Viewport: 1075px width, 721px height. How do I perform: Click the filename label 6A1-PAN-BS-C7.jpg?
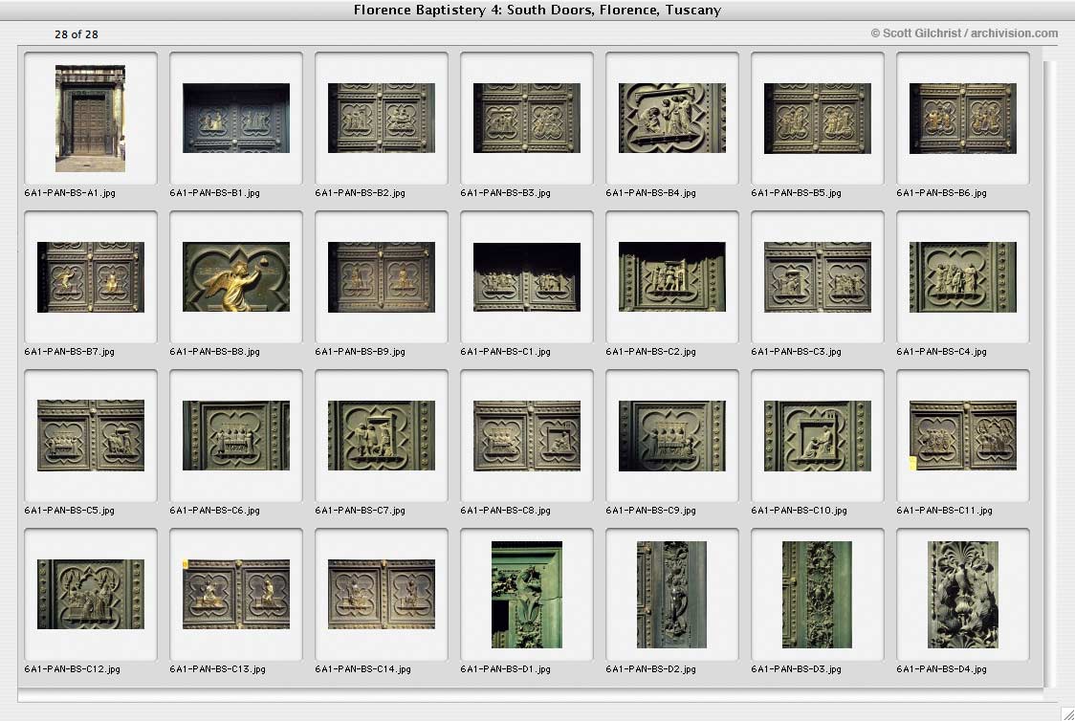[360, 511]
